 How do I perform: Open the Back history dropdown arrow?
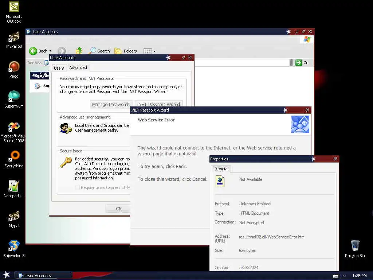50,51
